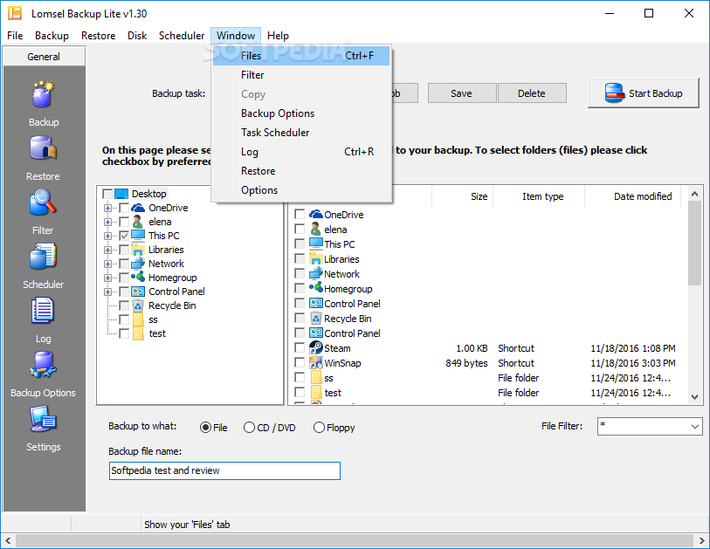Click the This PC monitor icon in tree

[138, 236]
